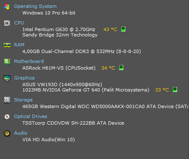Open the RAM section heading
This screenshot has width=189, height=159.
19,45
